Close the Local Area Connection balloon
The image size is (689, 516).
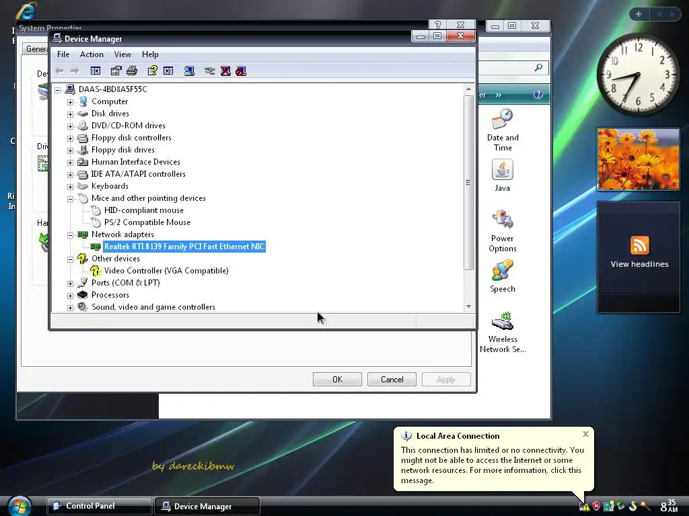tap(586, 434)
